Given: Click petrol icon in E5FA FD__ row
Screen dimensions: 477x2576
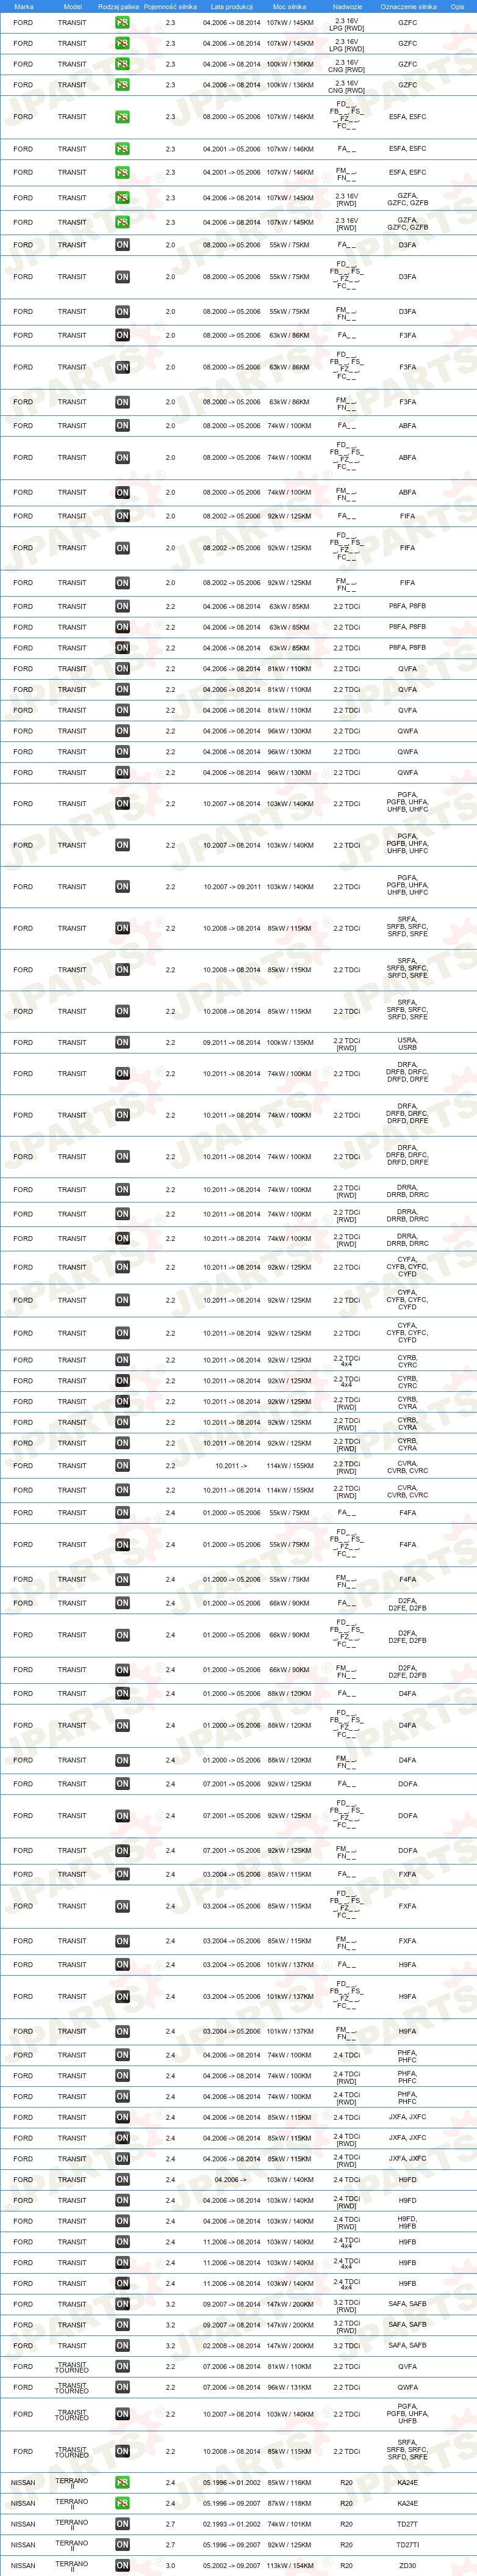Looking at the screenshot, I should click(x=122, y=117).
